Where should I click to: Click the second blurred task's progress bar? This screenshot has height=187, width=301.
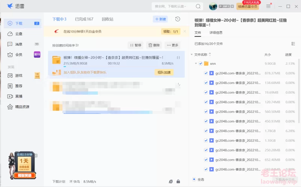(119, 93)
